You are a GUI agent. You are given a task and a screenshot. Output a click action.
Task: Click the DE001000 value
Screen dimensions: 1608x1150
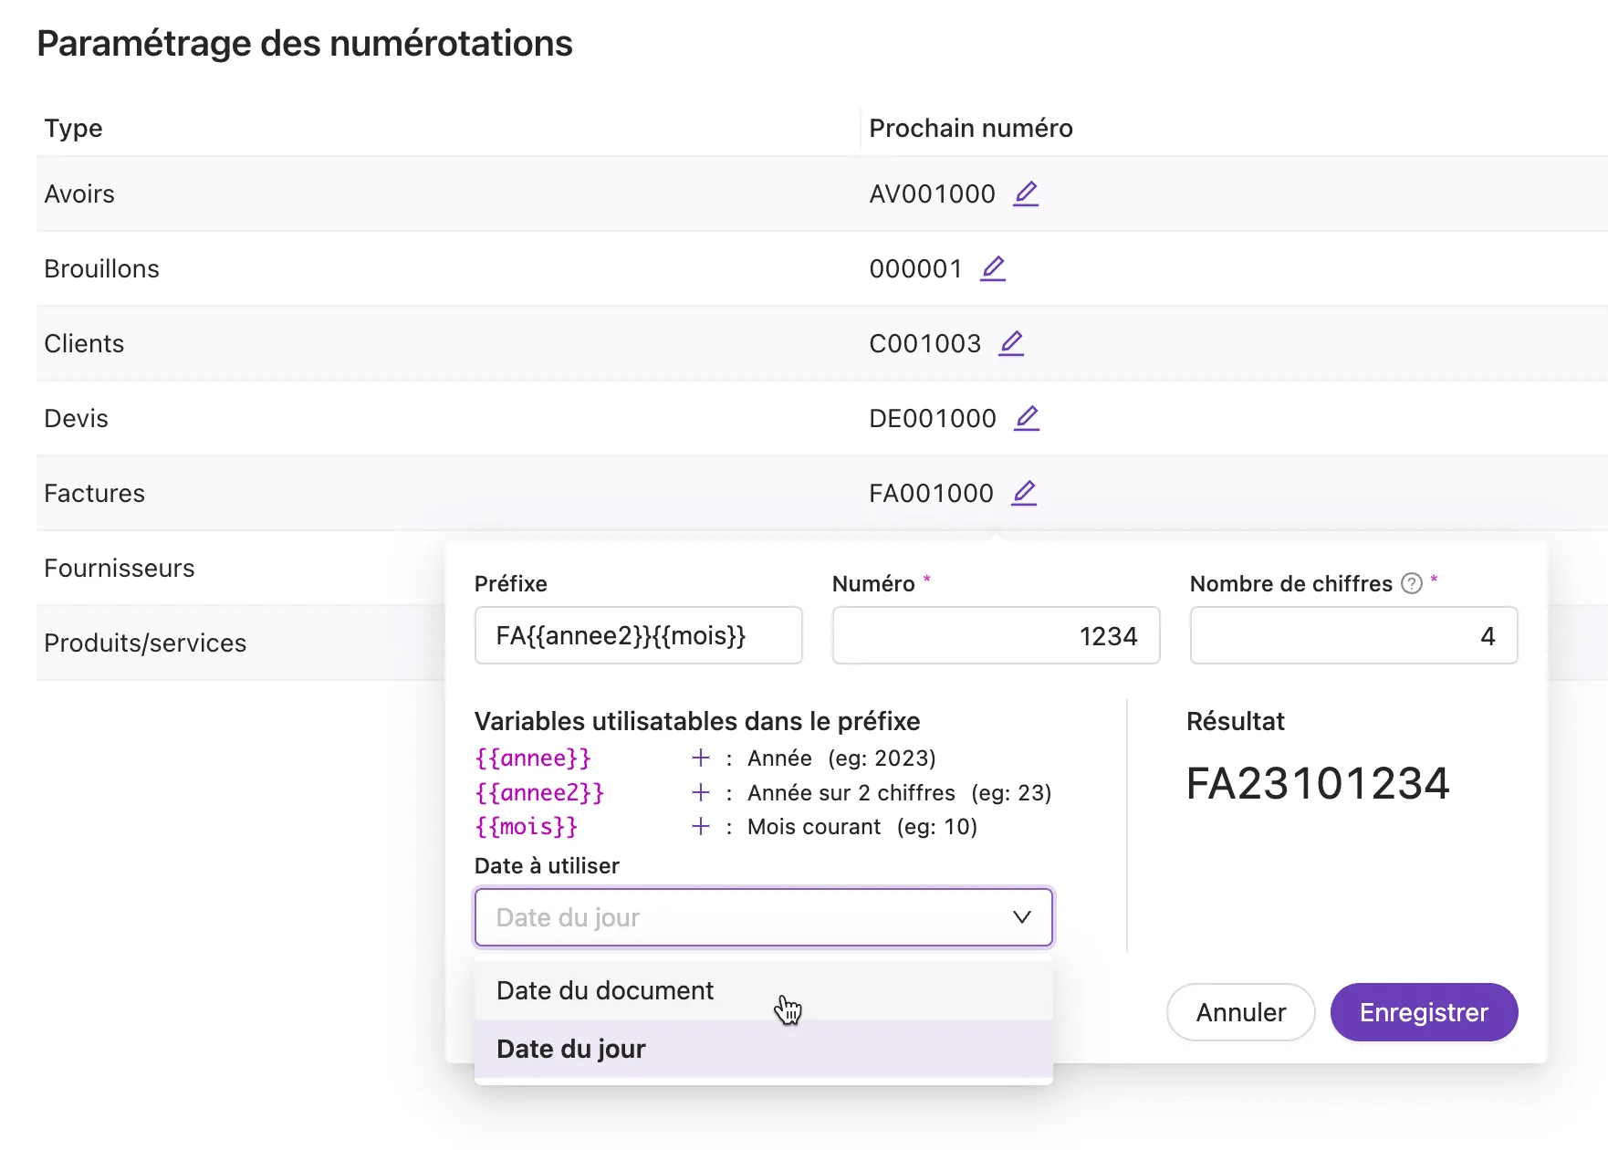[x=933, y=418]
